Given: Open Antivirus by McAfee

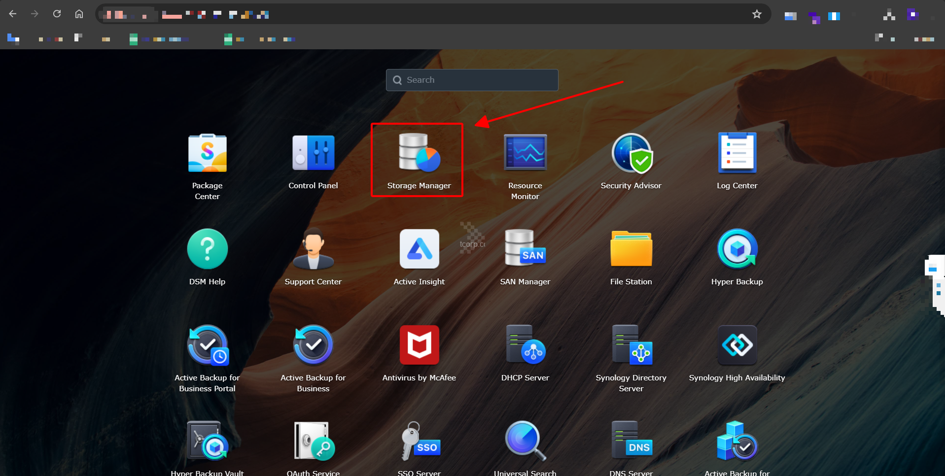Looking at the screenshot, I should pos(419,346).
